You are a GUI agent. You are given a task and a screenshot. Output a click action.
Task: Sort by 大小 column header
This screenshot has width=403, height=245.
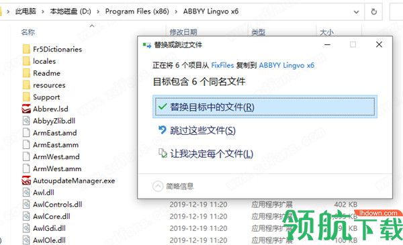click(326, 32)
